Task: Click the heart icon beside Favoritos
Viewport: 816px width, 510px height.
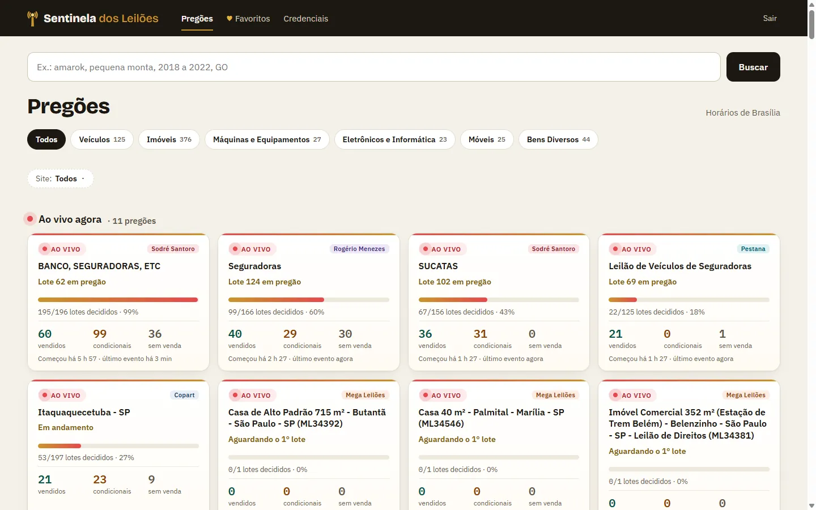Action: [229, 19]
